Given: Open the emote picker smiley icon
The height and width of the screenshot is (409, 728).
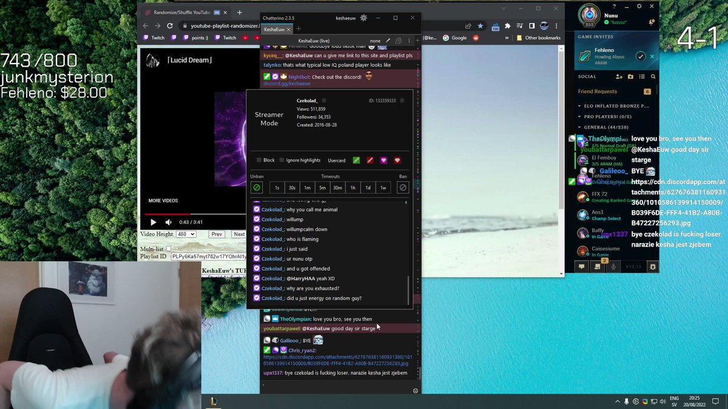Looking at the screenshot, I should coord(416,391).
